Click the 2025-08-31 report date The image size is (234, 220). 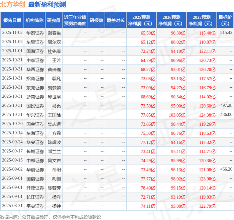pos(12,206)
